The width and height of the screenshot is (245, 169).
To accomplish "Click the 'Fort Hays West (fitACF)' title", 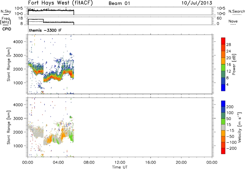I will coord(60,3).
